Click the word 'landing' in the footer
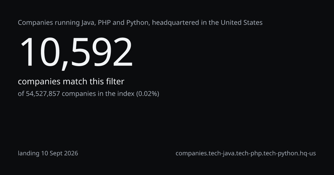Viewport: 334px width, 175px height. [x=29, y=153]
